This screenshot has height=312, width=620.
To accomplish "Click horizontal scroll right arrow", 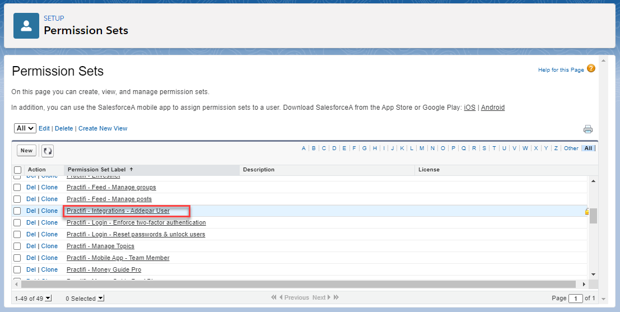I will [x=584, y=284].
